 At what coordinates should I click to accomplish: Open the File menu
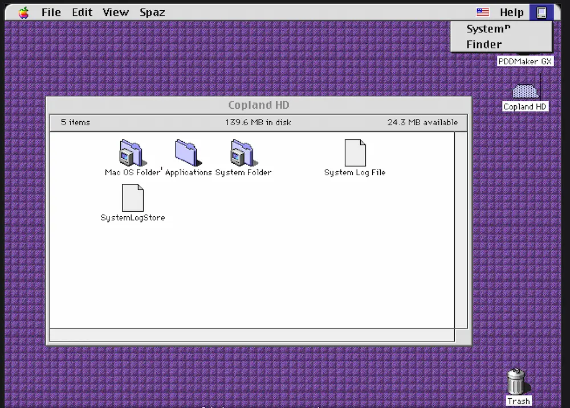pos(51,13)
